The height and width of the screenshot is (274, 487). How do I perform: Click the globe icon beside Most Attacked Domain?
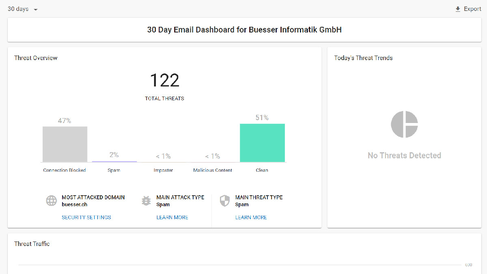click(x=52, y=201)
